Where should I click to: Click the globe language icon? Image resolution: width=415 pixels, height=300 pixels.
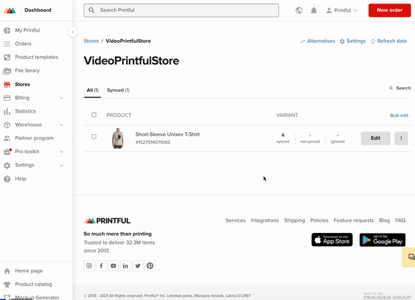299,10
